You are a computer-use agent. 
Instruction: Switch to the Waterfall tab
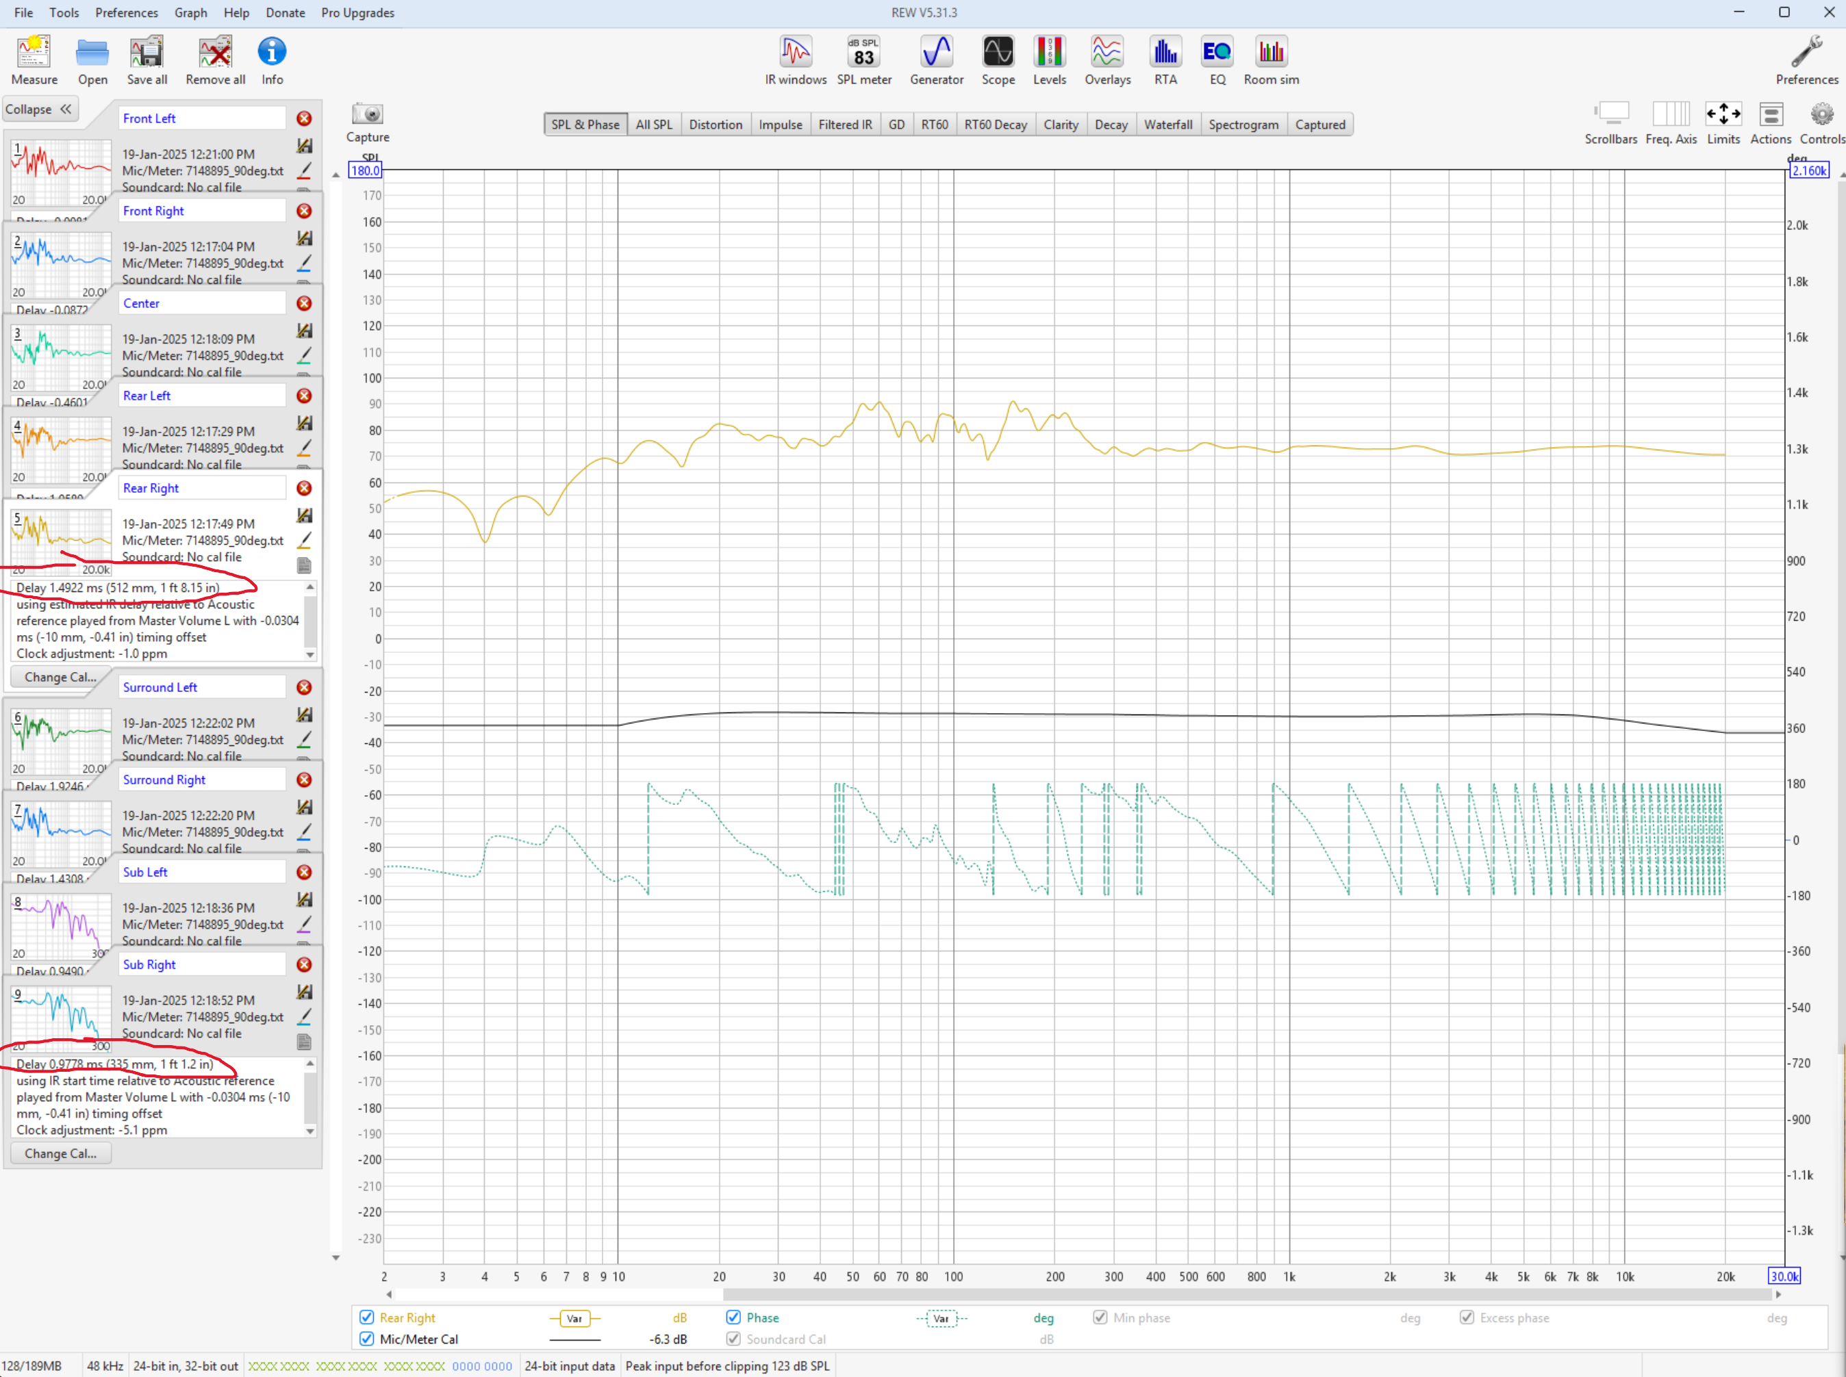coord(1168,124)
